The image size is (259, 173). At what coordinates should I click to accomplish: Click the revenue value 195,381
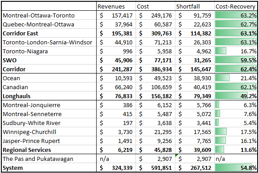point(122,33)
